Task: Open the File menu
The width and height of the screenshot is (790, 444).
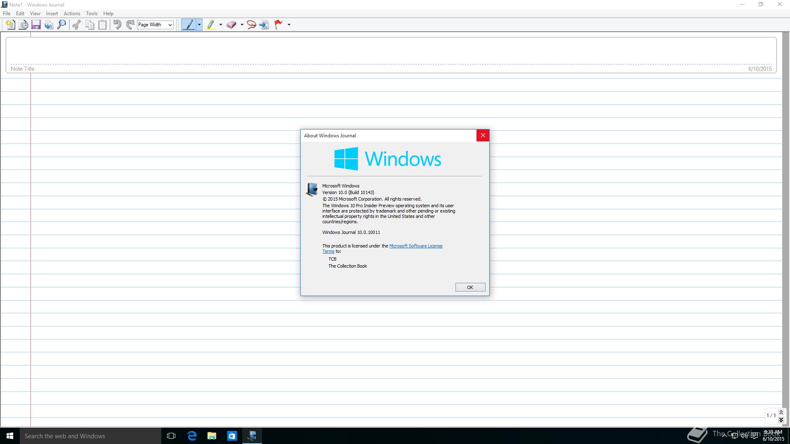Action: [7, 14]
